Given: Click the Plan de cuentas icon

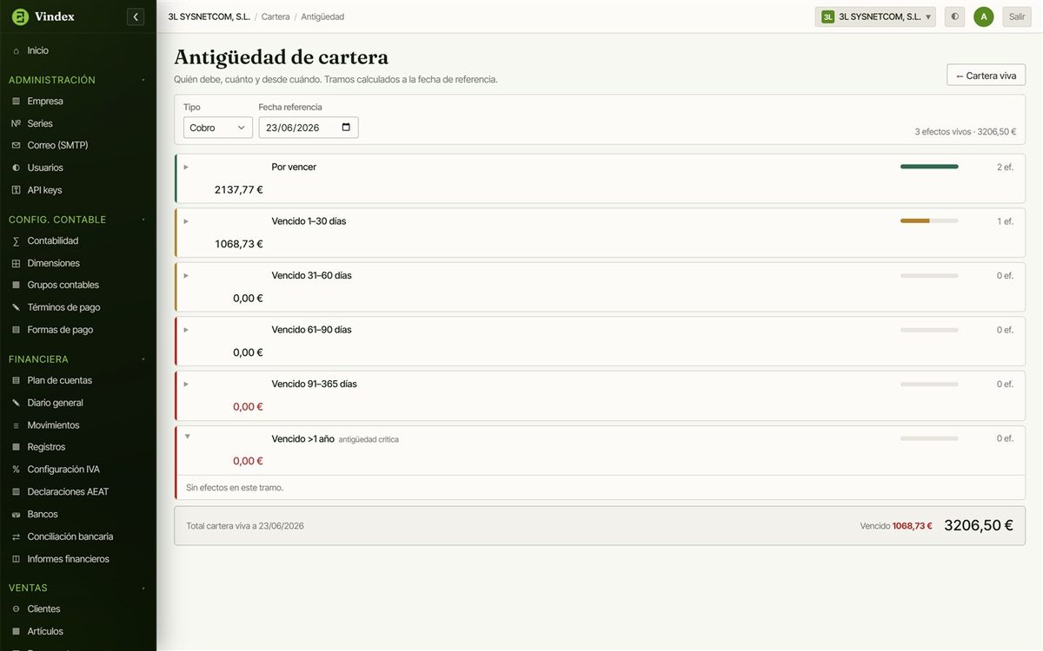Looking at the screenshot, I should pos(16,381).
